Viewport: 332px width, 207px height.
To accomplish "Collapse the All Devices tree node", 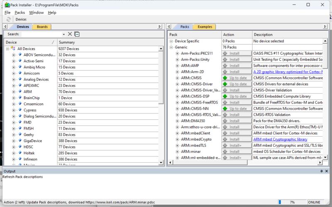I will click(7, 49).
